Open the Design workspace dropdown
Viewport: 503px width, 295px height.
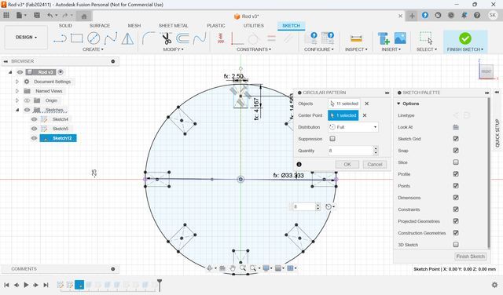point(26,37)
